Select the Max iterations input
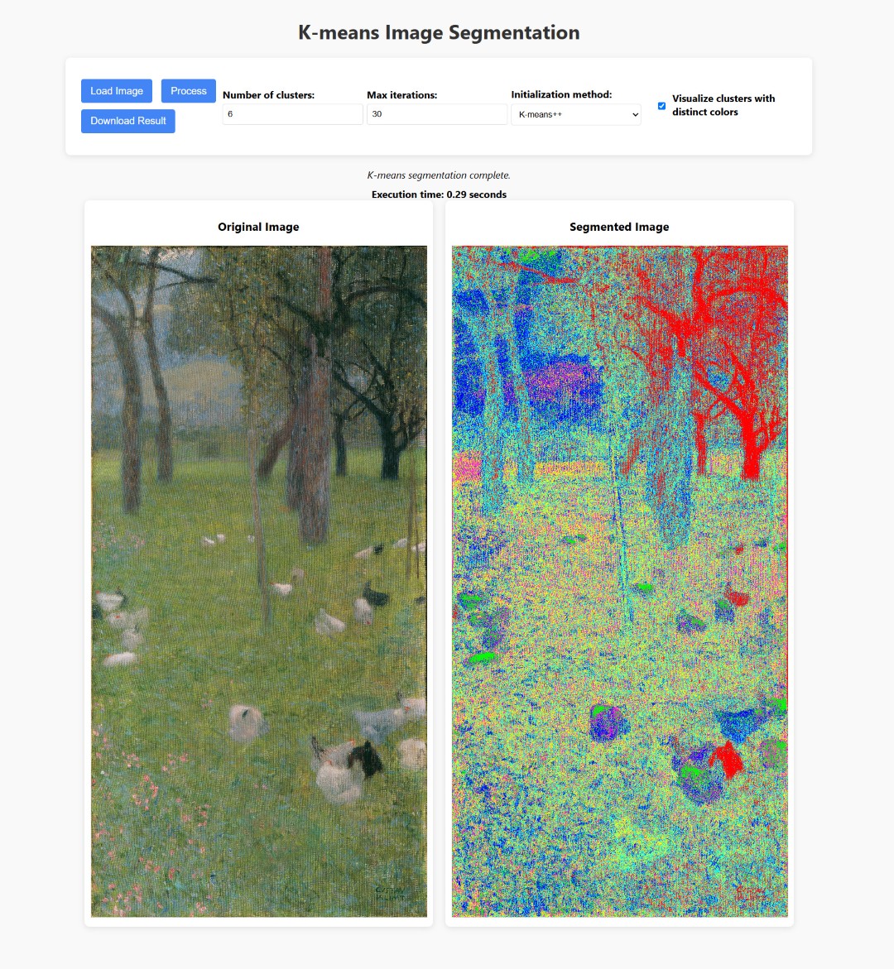 coord(437,114)
